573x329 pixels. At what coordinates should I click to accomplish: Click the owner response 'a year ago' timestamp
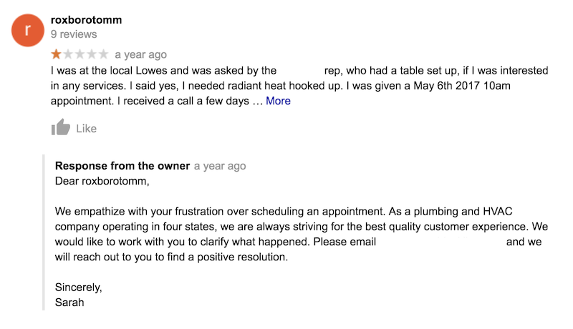(x=220, y=166)
